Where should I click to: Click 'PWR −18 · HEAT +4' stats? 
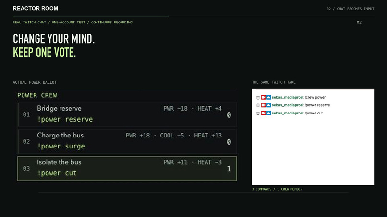[x=193, y=109]
